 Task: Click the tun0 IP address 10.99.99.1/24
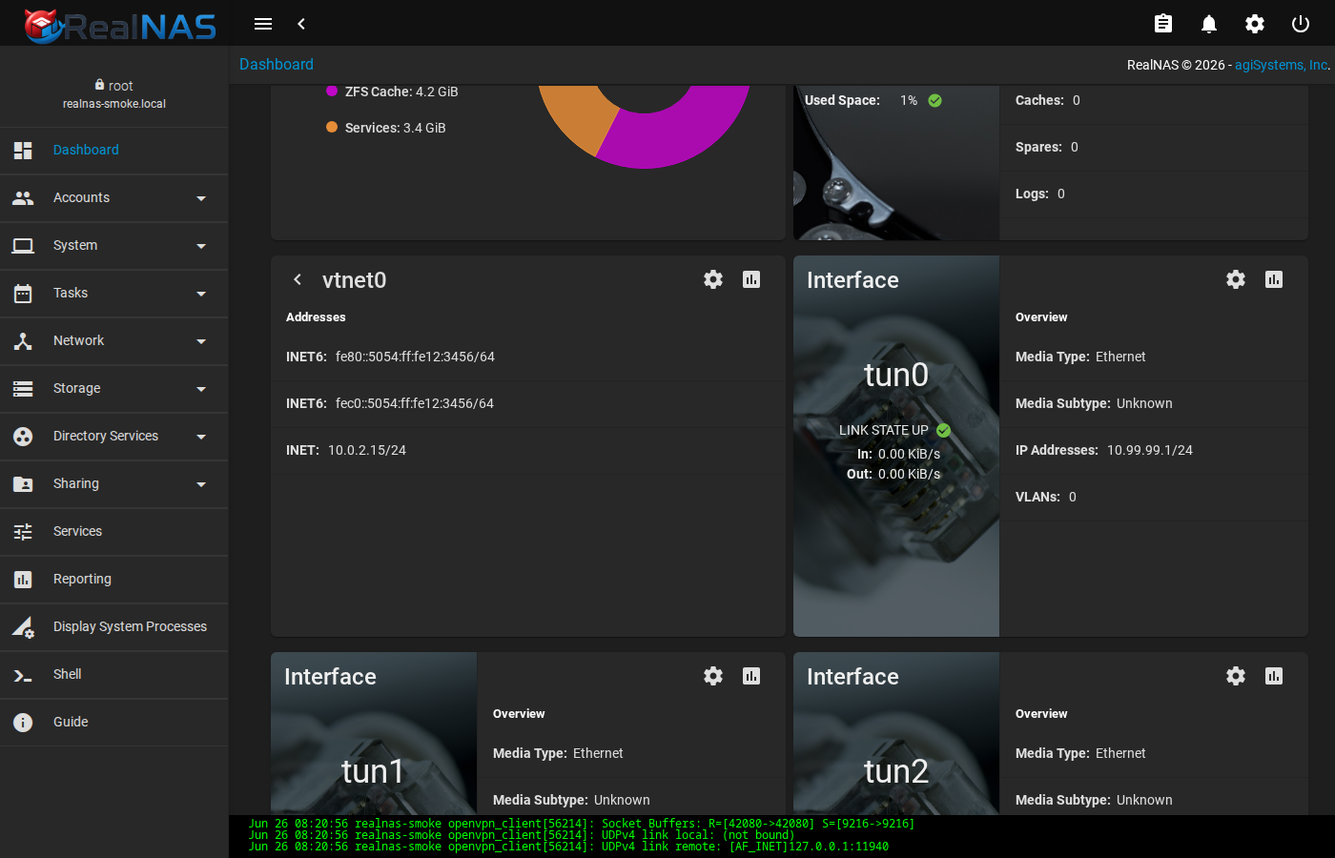1150,450
